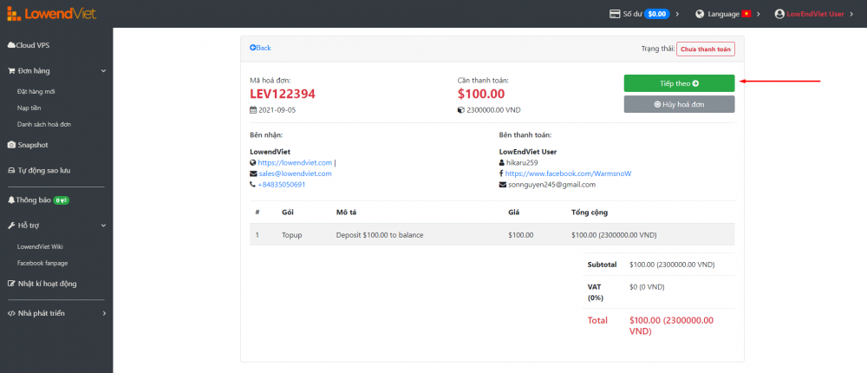Click the drive icon beside Tự động sao lưu
This screenshot has height=373, width=867.
coord(11,170)
